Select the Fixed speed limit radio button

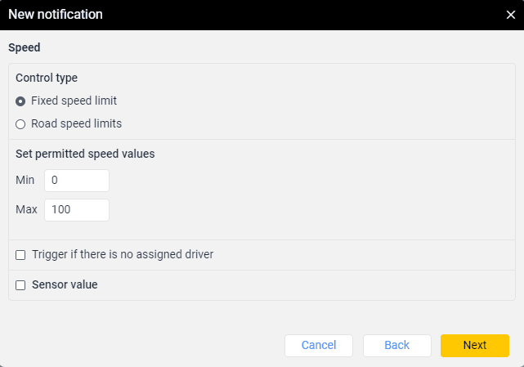point(20,101)
